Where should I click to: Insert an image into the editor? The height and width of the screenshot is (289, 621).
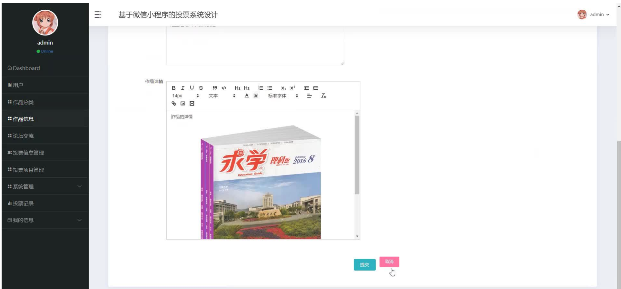pyautogui.click(x=183, y=104)
